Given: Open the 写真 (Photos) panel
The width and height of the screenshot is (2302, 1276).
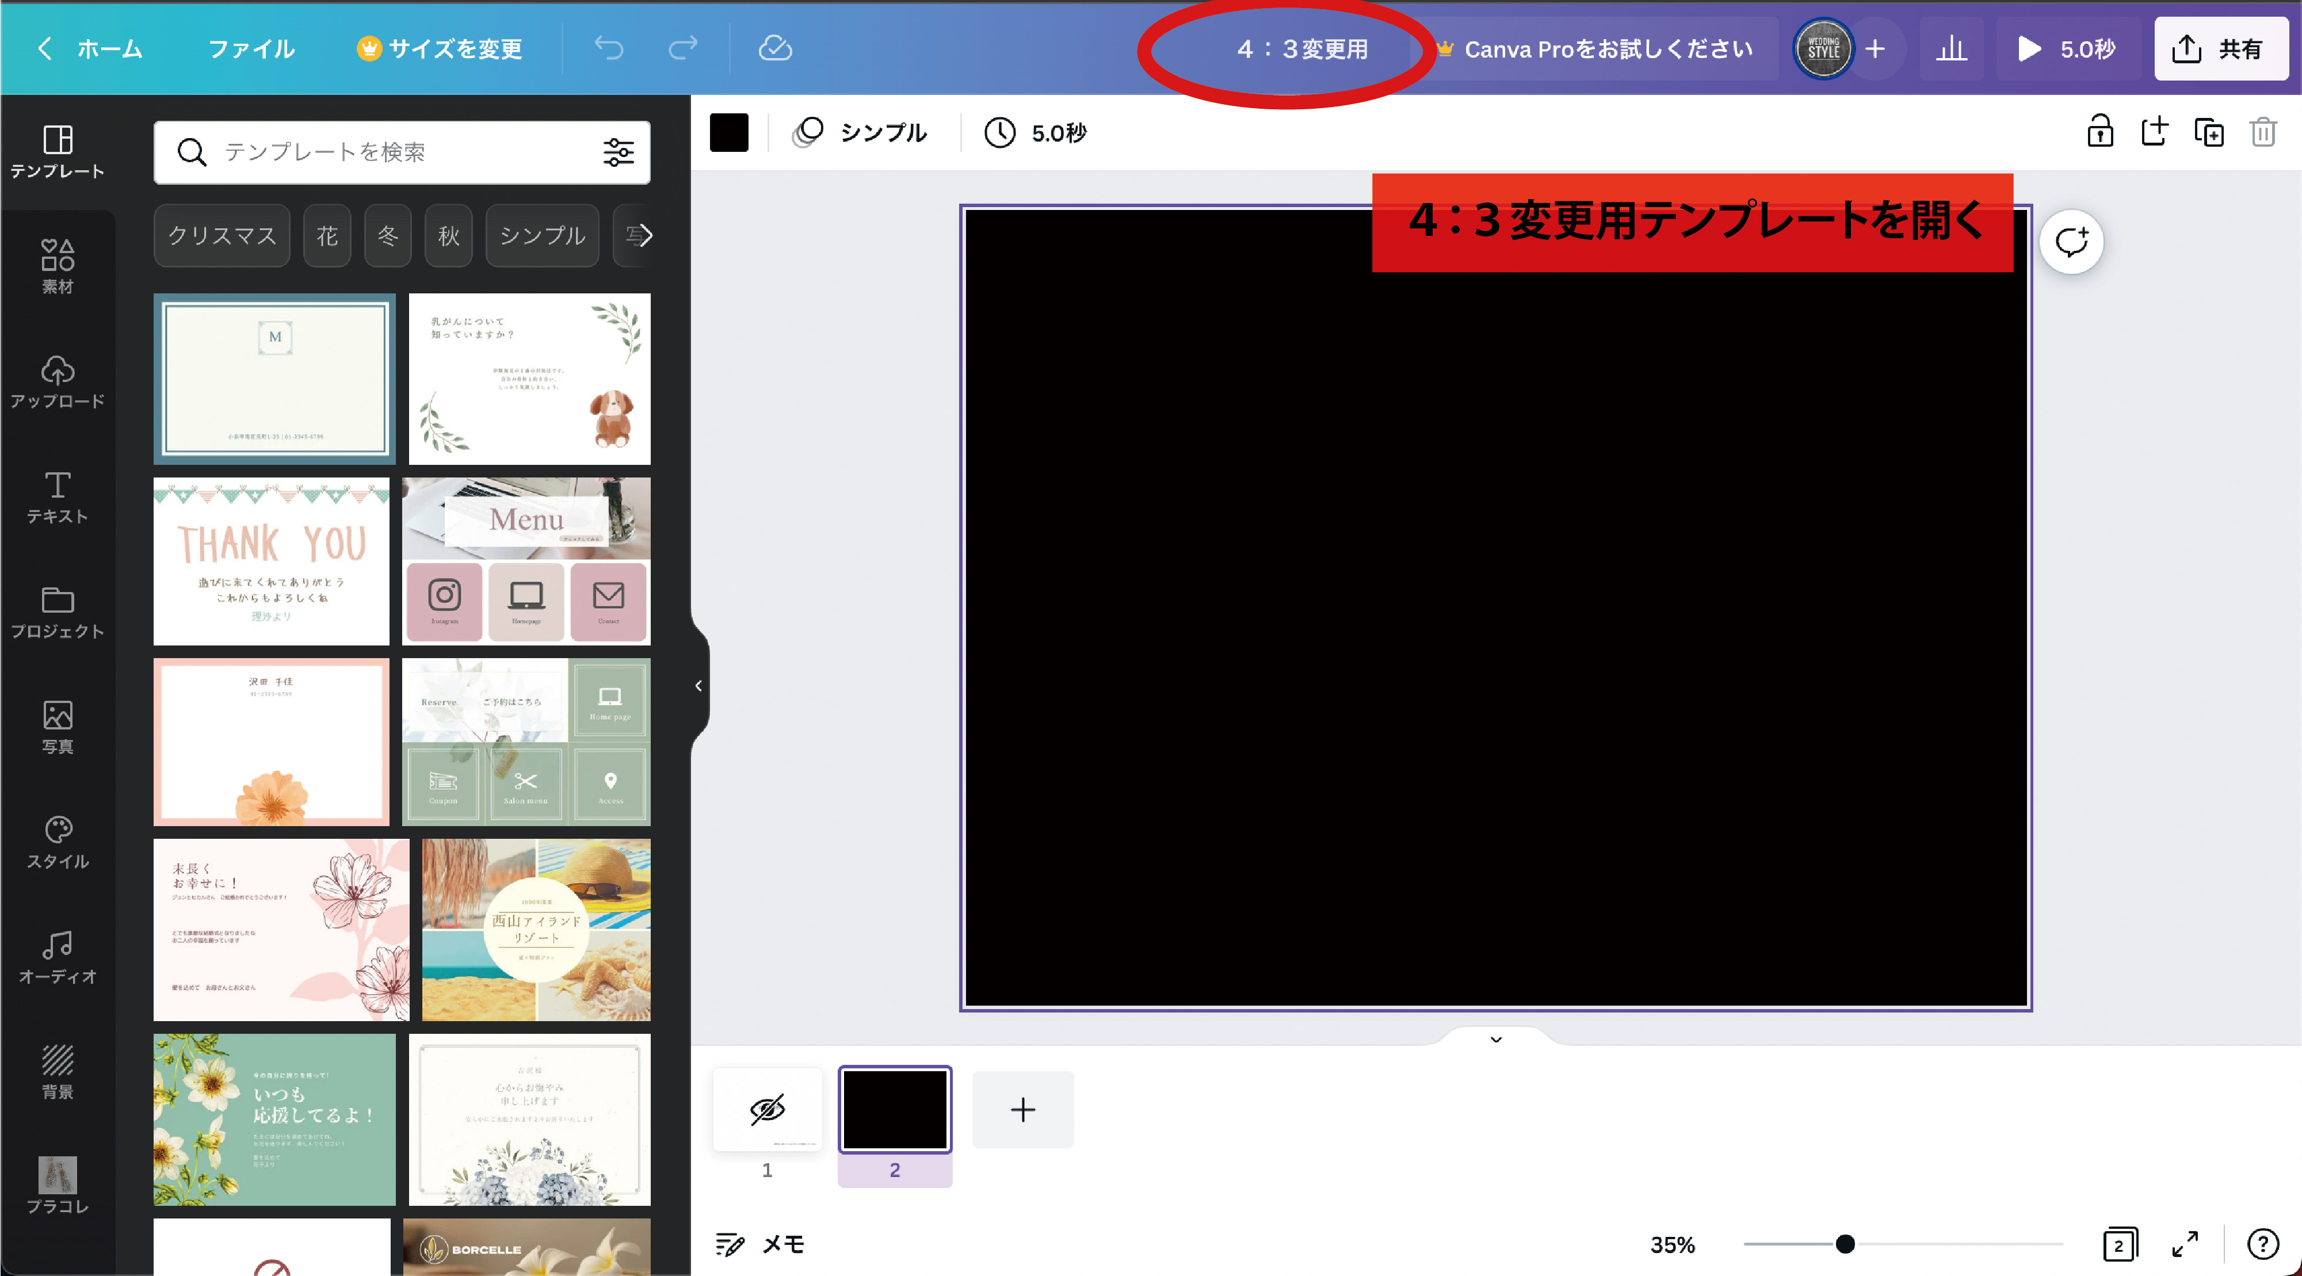Looking at the screenshot, I should click(x=57, y=725).
